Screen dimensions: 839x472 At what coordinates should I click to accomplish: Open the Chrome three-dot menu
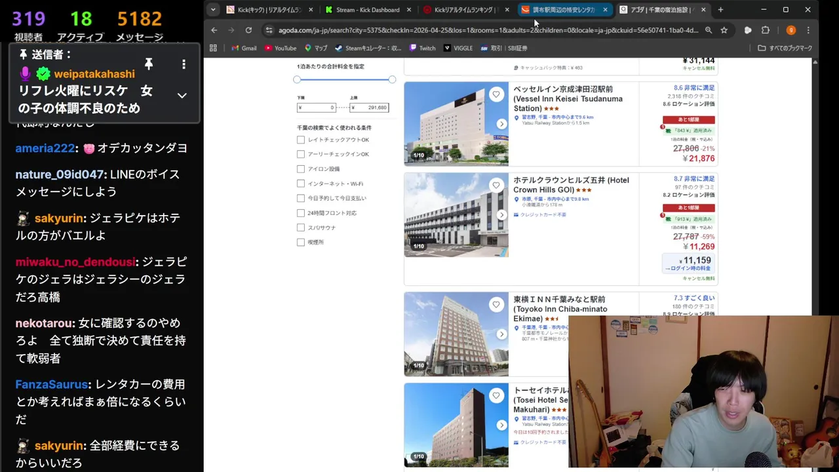tap(808, 30)
